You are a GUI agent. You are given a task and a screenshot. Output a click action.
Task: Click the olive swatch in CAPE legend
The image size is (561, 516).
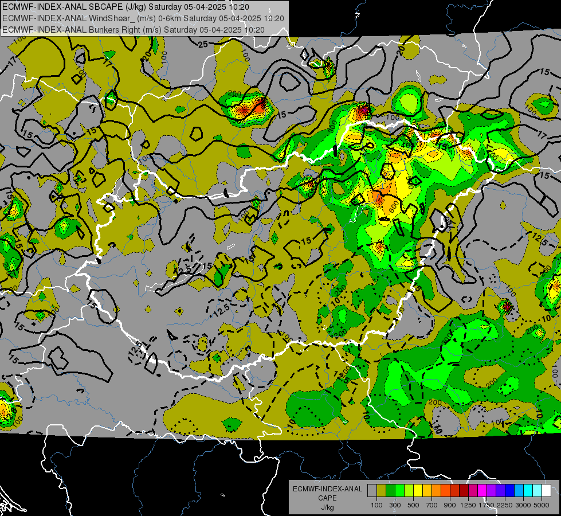tap(382, 491)
